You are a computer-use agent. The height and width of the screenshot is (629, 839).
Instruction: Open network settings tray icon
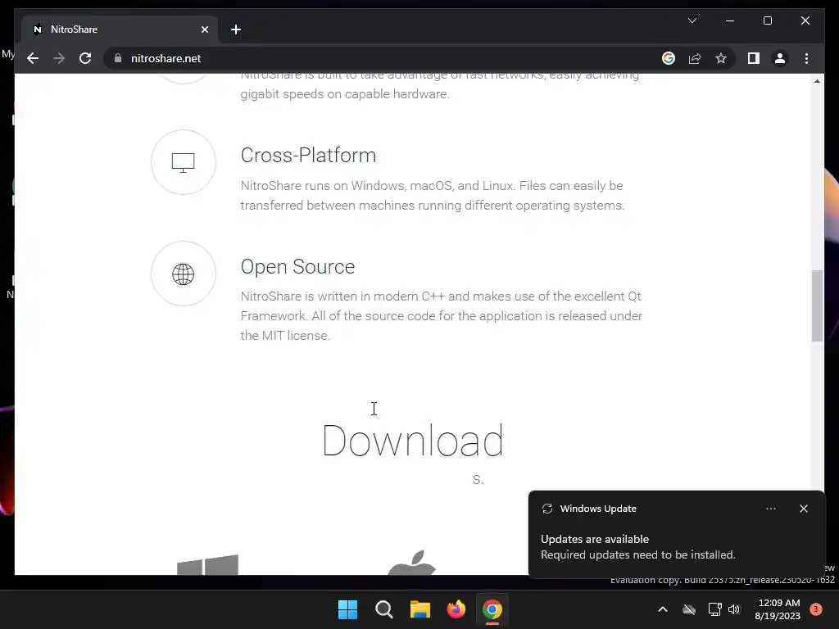tap(714, 609)
